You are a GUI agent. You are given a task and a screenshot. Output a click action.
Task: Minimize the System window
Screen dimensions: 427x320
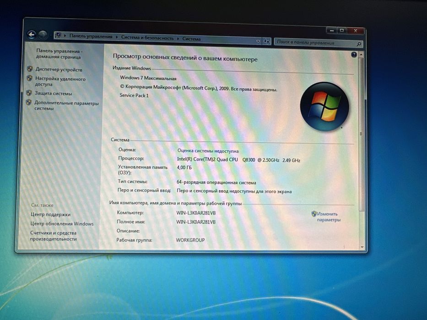coord(331,31)
